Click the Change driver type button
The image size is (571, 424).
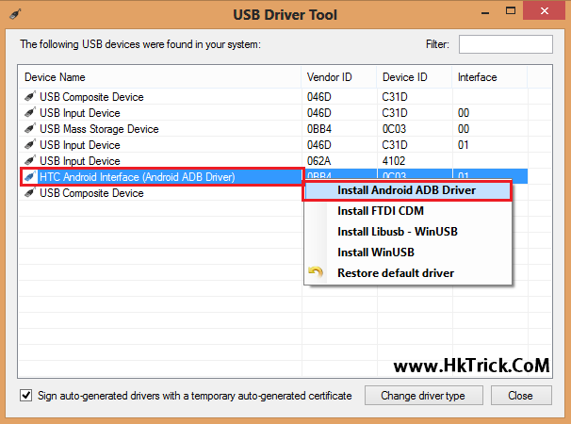point(423,396)
